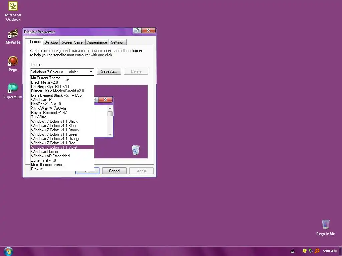This screenshot has height=256, width=342.
Task: Select the Supermium desktop shortcut
Action: pyautogui.click(x=13, y=91)
